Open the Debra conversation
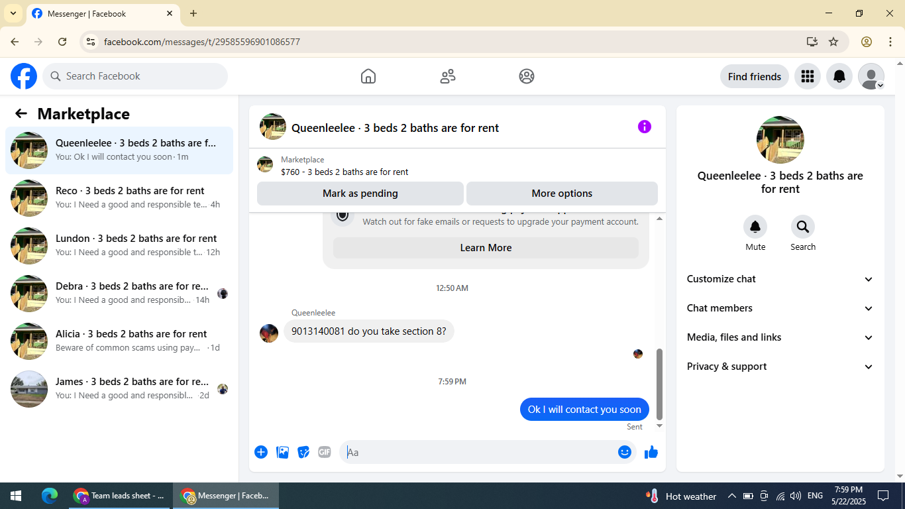The width and height of the screenshot is (905, 509). click(x=119, y=294)
